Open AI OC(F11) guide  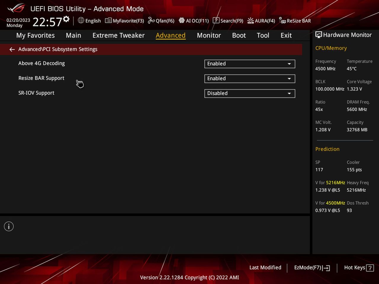(194, 21)
